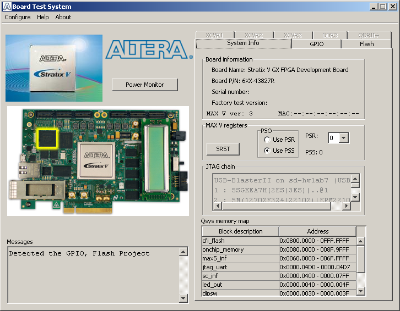Minimize the Board Test System window

(374, 7)
